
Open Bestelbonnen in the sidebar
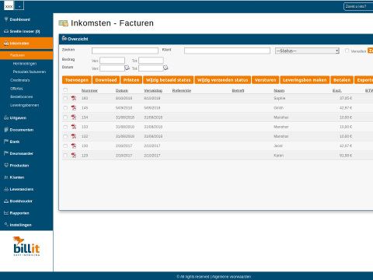[21, 96]
